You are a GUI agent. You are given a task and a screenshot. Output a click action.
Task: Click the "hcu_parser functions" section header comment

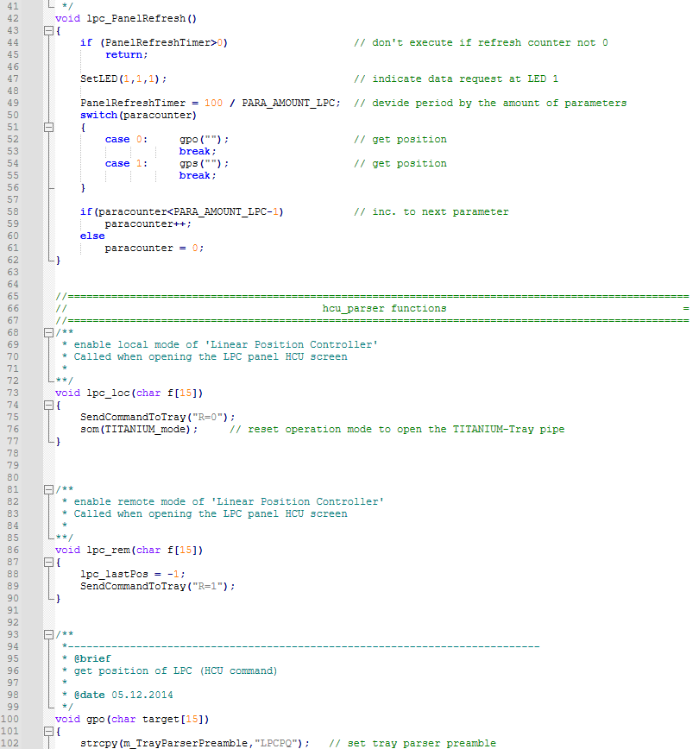click(384, 308)
